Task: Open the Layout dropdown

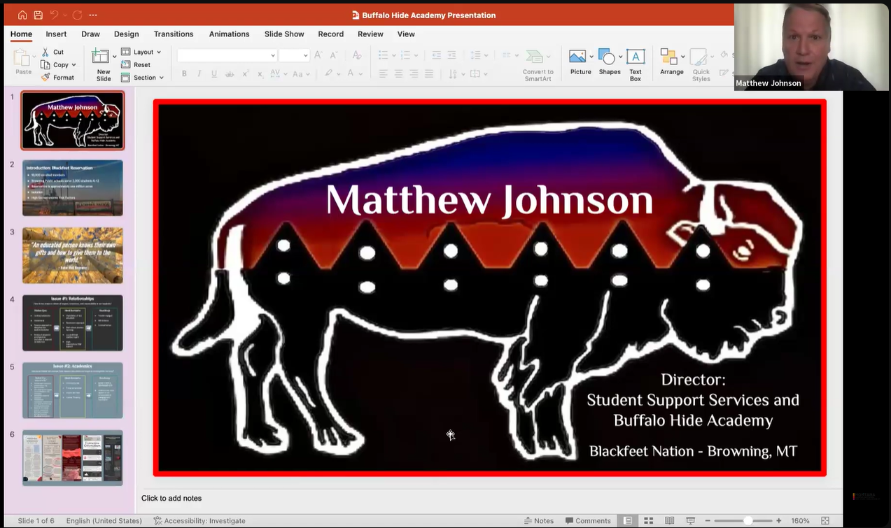Action: [x=141, y=52]
